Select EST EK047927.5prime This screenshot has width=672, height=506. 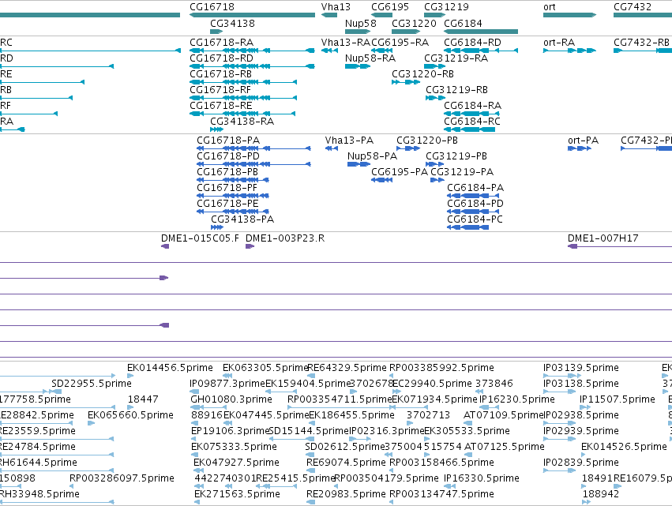click(x=236, y=463)
